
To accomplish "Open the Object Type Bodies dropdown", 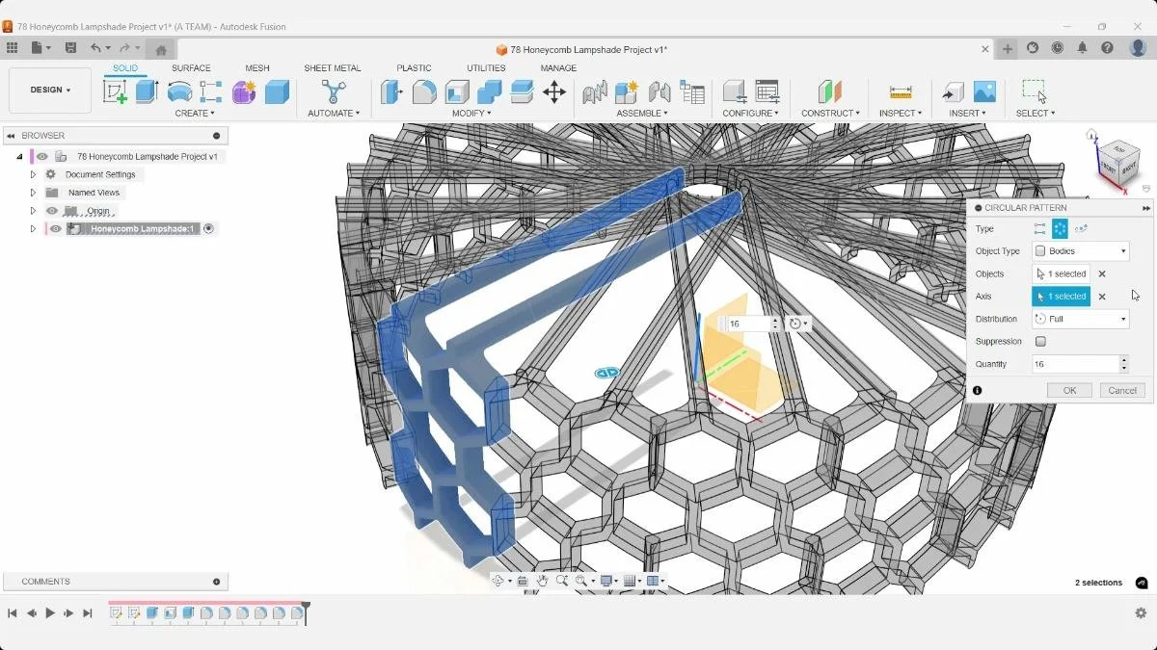I will [x=1080, y=251].
